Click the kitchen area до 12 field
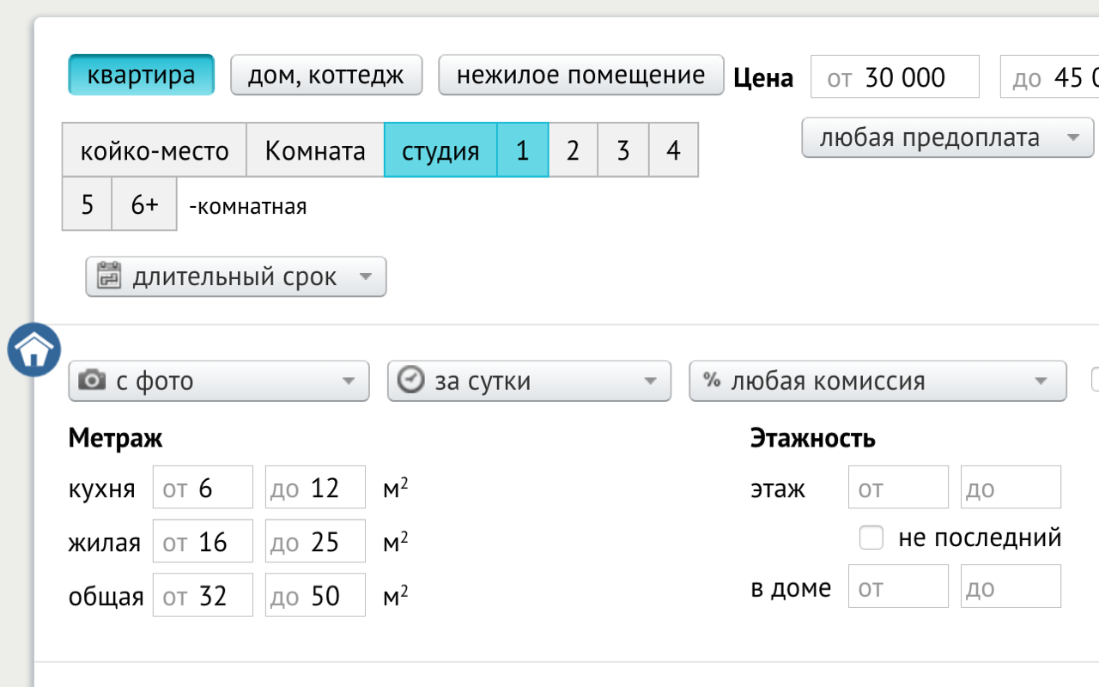This screenshot has width=1099, height=687. (315, 486)
